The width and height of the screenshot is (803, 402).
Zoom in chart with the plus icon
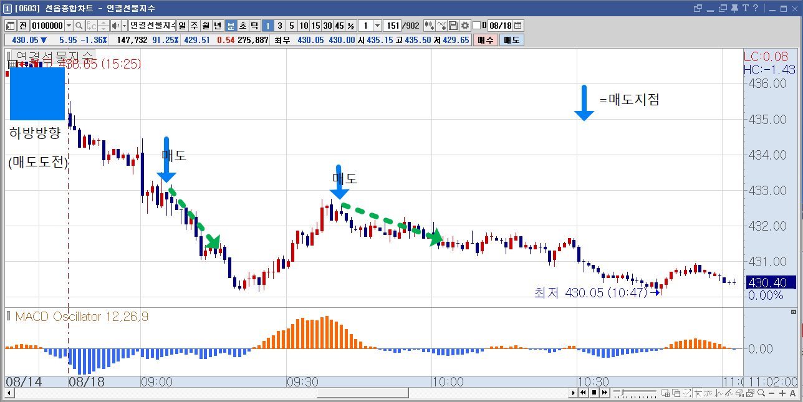782,393
